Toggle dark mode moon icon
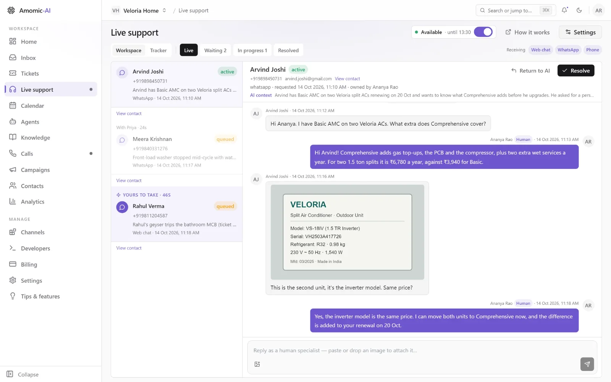 579,10
